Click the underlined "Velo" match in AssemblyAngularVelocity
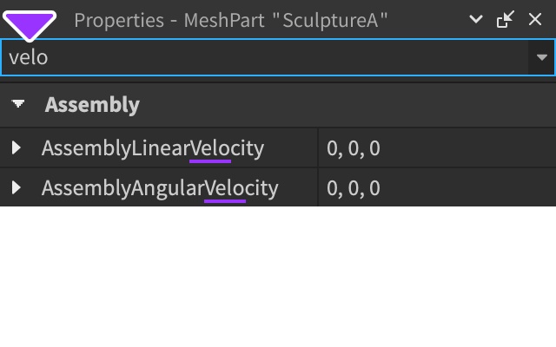This screenshot has width=556, height=347. [225, 187]
